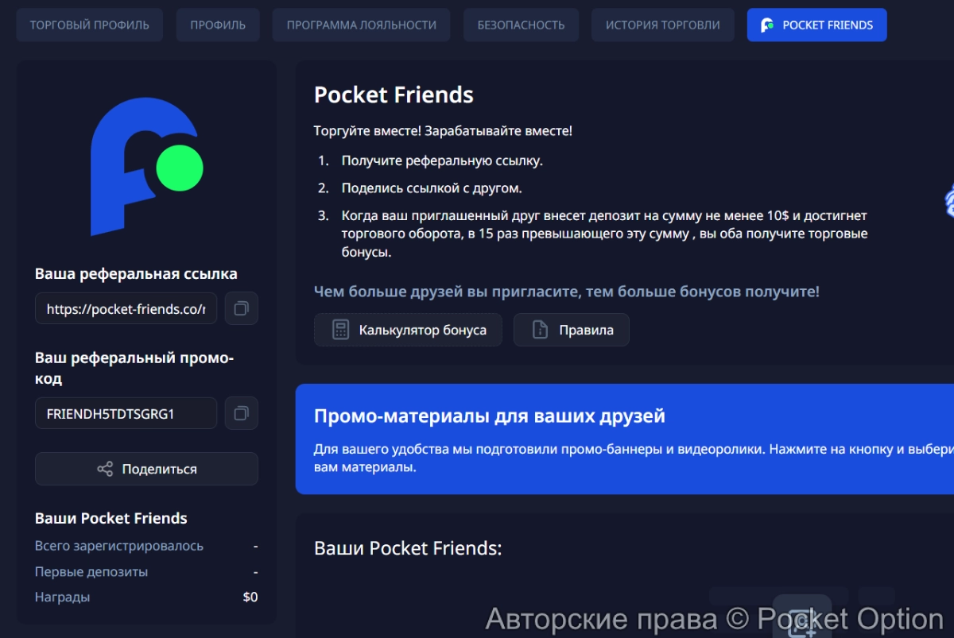Select the Pocket Friends tab
The image size is (954, 638).
pos(817,25)
